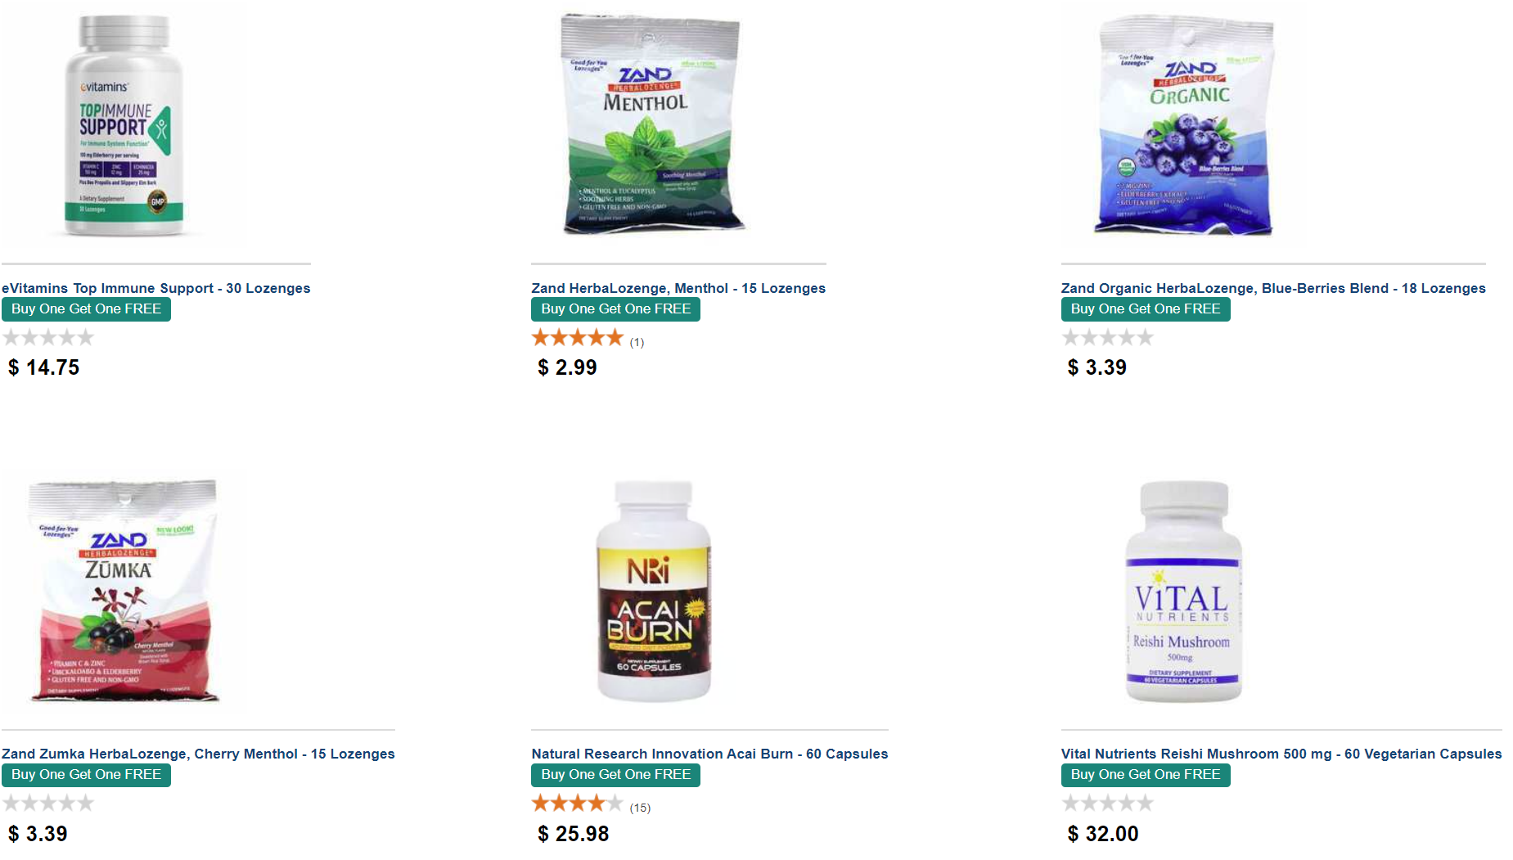Click Buy One Get One FREE under Reishi Mushroom
This screenshot has width=1513, height=860.
click(1146, 775)
